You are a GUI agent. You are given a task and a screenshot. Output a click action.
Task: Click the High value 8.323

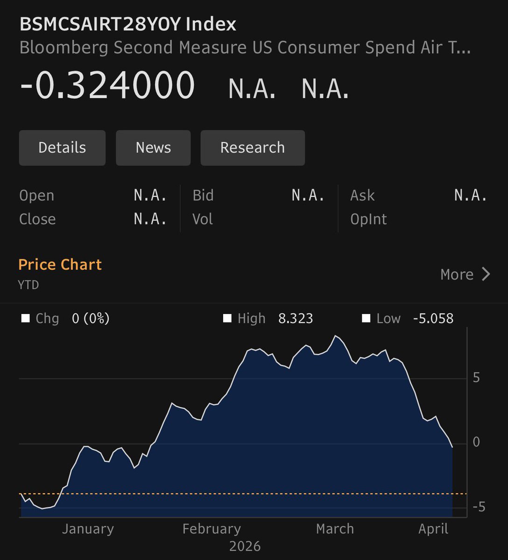click(x=296, y=318)
